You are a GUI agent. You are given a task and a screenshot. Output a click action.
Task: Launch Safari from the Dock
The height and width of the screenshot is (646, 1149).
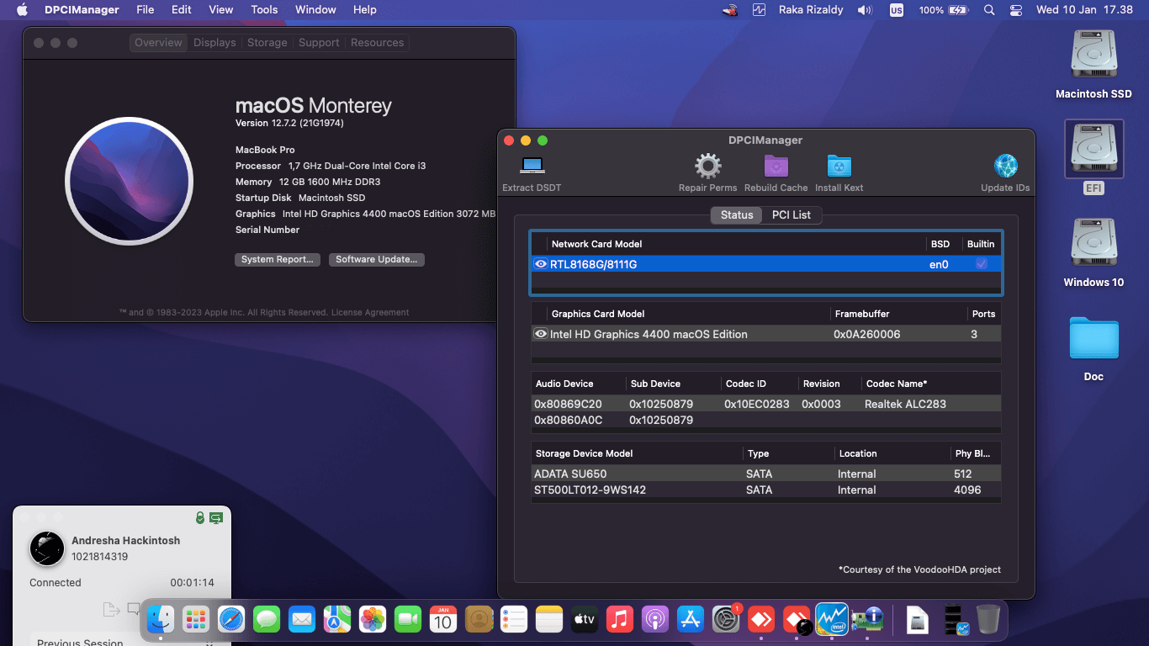(231, 620)
